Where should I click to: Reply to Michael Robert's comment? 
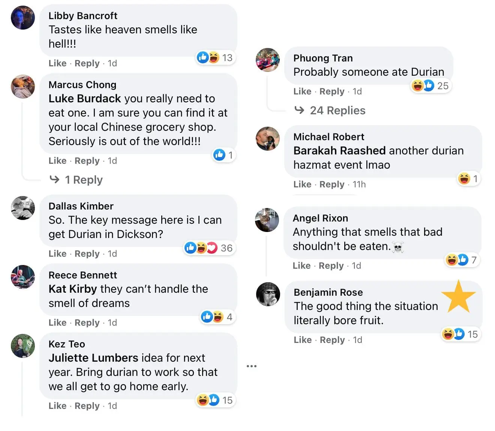(x=332, y=184)
